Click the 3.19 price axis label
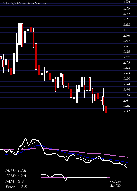 [127, 8]
